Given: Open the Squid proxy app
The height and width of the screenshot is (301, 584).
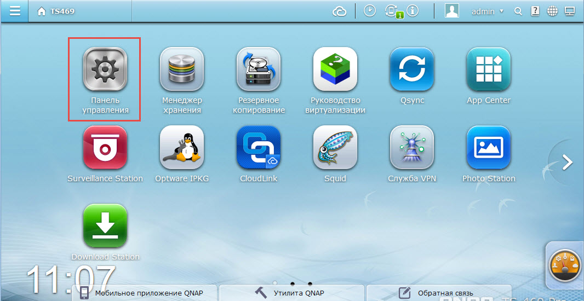Looking at the screenshot, I should click(335, 147).
